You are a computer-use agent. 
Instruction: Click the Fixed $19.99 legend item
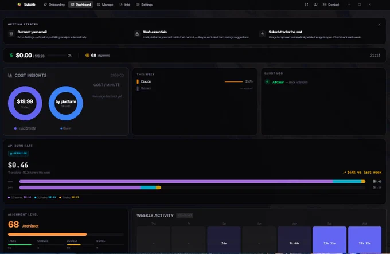point(25,128)
